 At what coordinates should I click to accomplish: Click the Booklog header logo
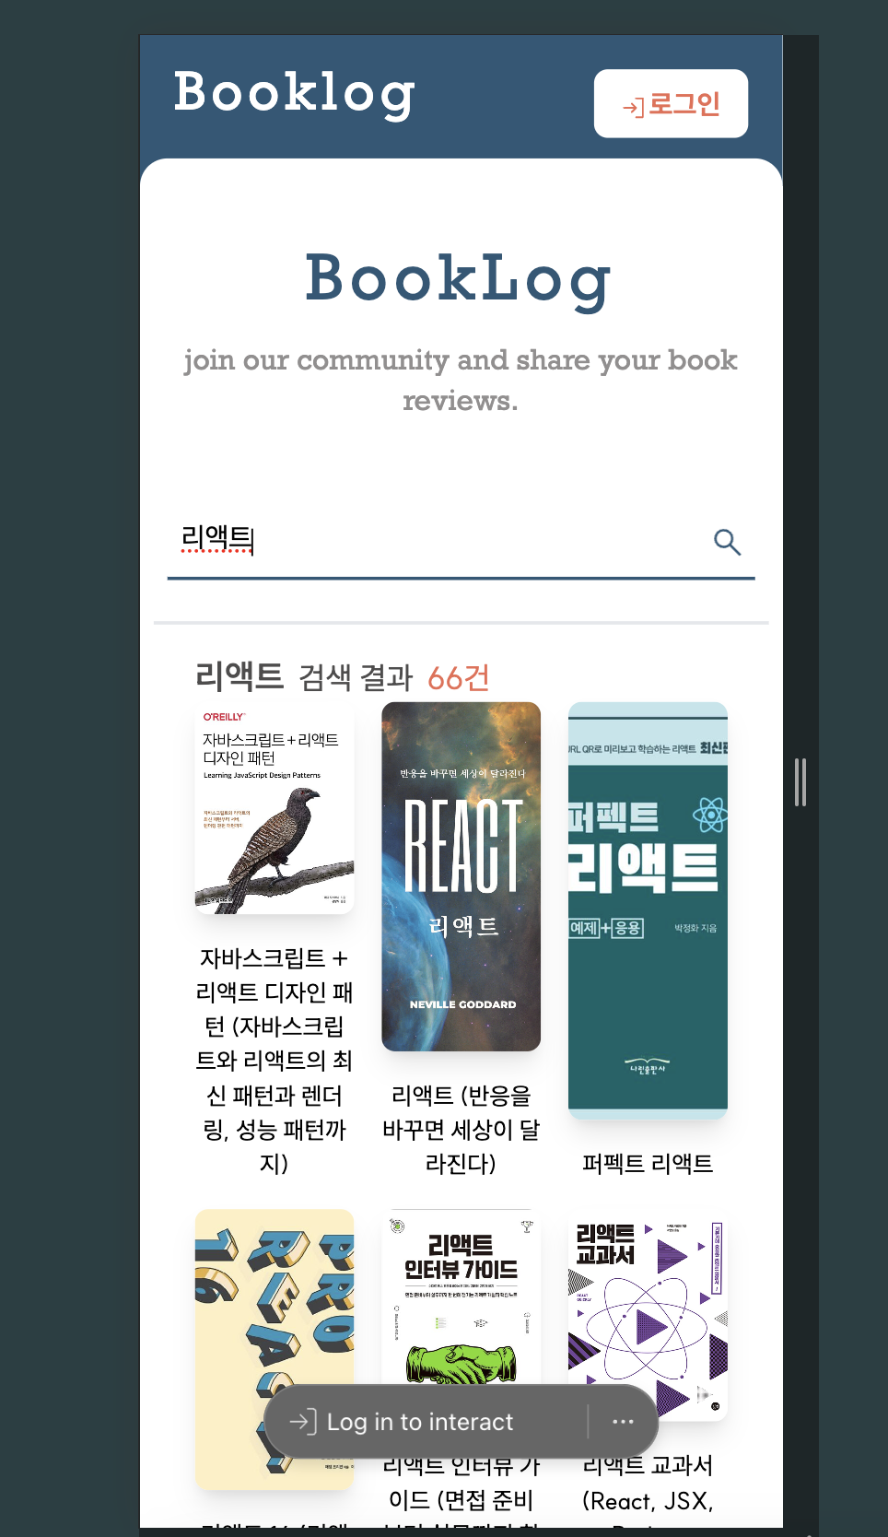pos(294,94)
